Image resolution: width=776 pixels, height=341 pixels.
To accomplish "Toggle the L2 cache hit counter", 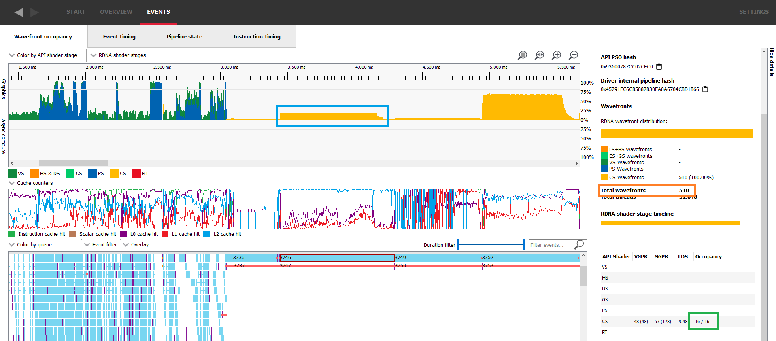I will 207,234.
